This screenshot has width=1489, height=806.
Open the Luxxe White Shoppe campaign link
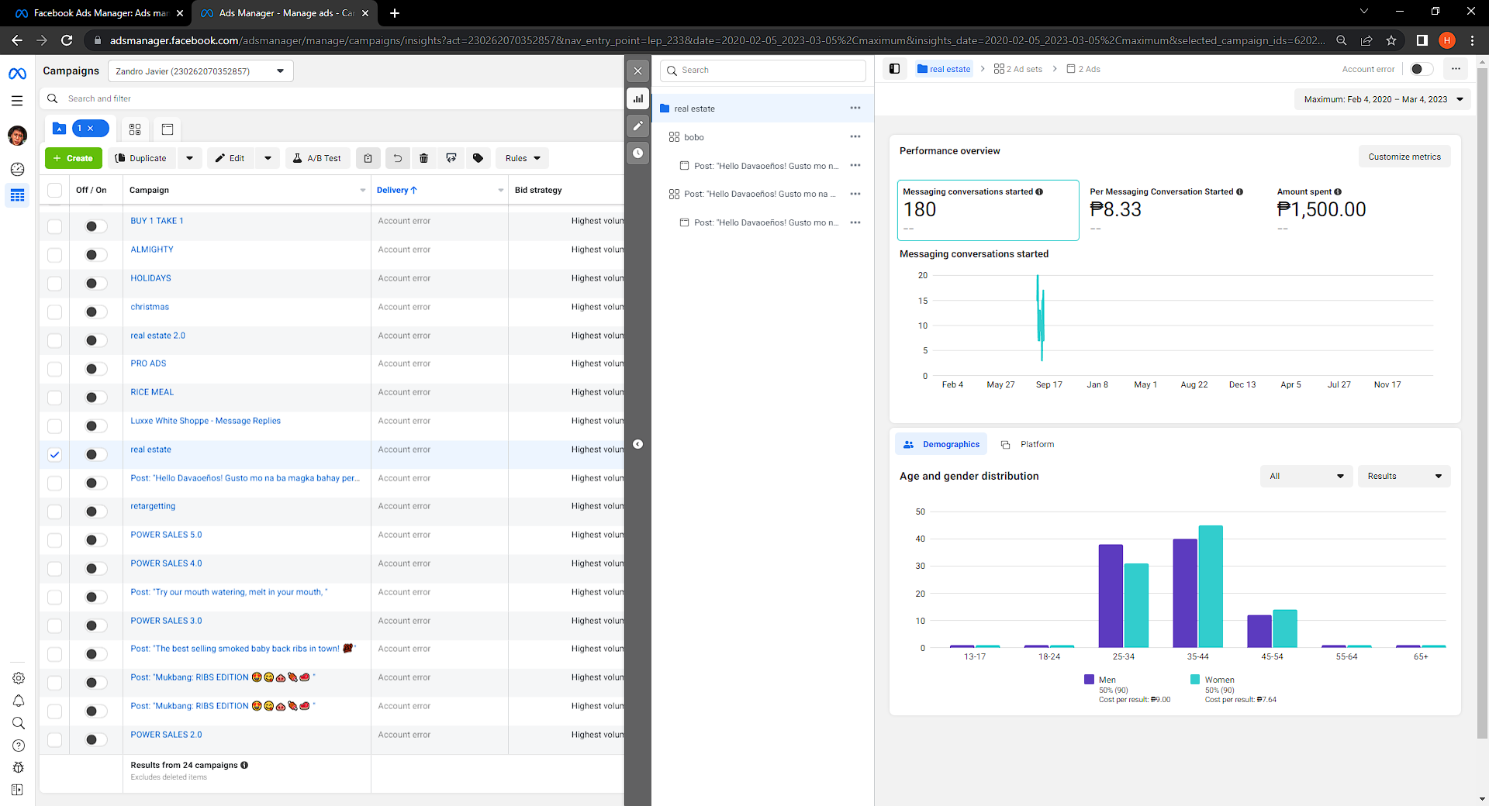[x=206, y=421]
